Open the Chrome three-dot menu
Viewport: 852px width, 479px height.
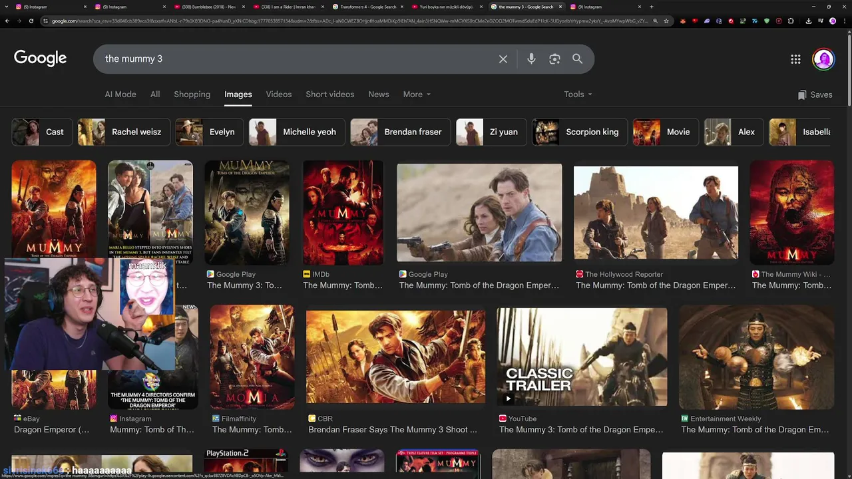point(844,21)
